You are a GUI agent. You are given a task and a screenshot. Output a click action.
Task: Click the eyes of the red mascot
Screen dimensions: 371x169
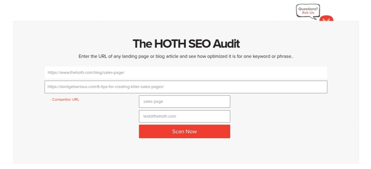click(327, 19)
